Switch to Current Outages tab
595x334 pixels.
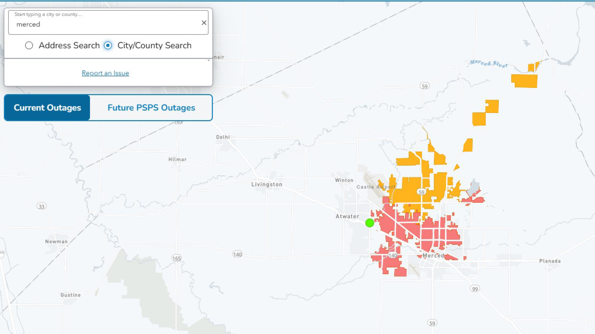tap(47, 108)
